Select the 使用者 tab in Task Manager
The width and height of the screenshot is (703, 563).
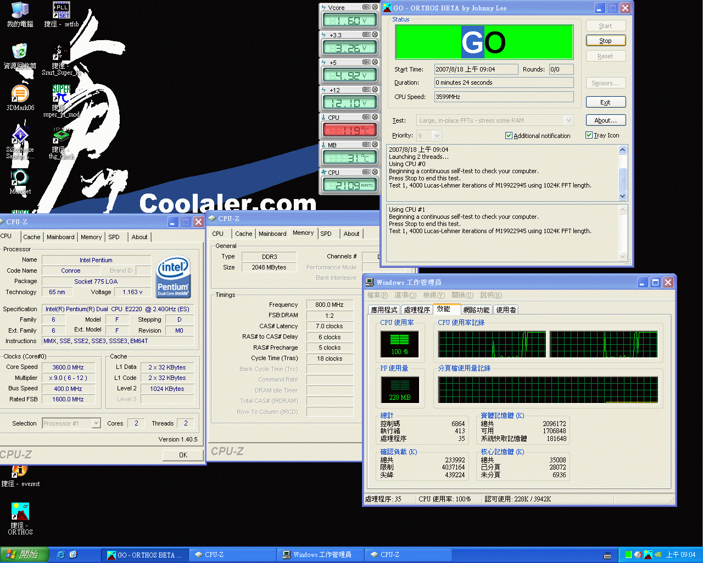click(506, 310)
